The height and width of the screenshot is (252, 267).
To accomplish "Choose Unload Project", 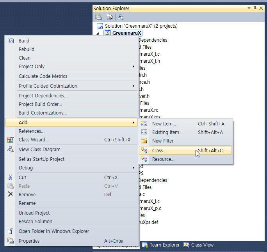I will (x=71, y=213).
